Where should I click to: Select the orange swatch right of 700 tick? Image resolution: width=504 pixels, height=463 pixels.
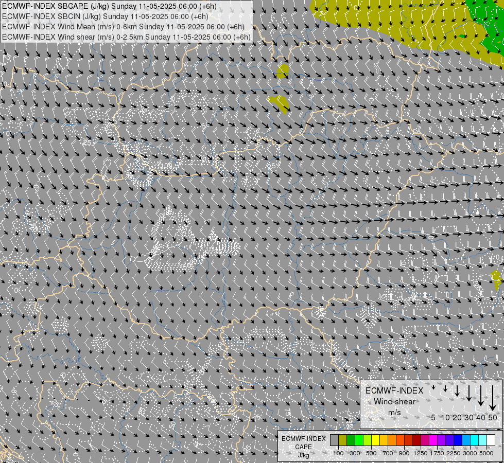pyautogui.click(x=392, y=440)
